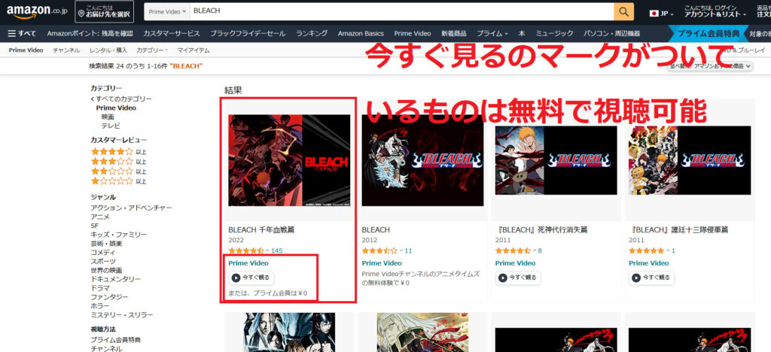Filter genre 芸術・娯楽

pos(106,244)
